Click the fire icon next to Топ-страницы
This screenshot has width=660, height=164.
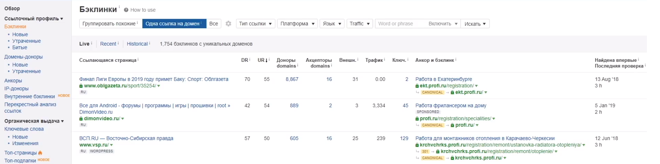pyautogui.click(x=40, y=153)
